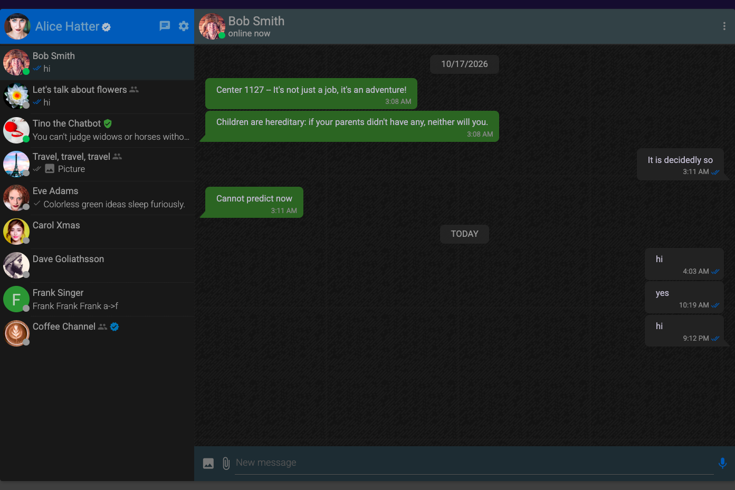
Task: Click the send picture icon
Action: pos(208,463)
